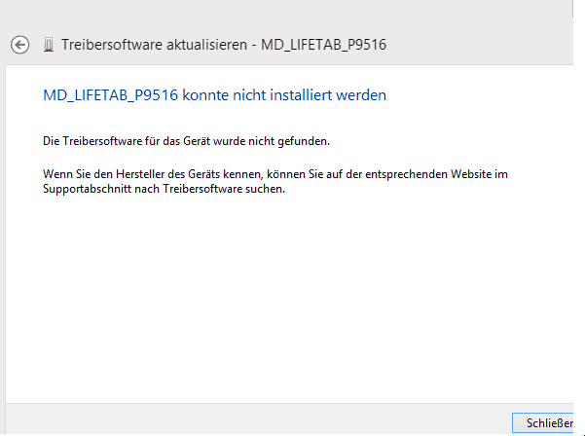
Task: Click the device icon beside the wizard title
Action: [x=49, y=45]
